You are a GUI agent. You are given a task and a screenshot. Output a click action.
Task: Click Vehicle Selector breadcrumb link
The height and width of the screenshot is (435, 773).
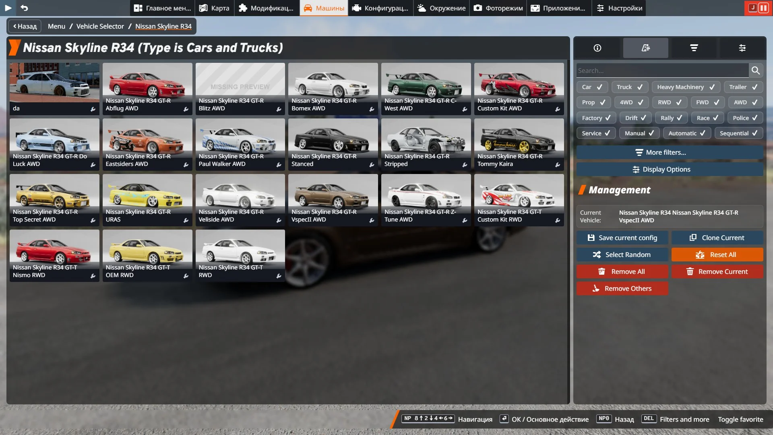[100, 26]
